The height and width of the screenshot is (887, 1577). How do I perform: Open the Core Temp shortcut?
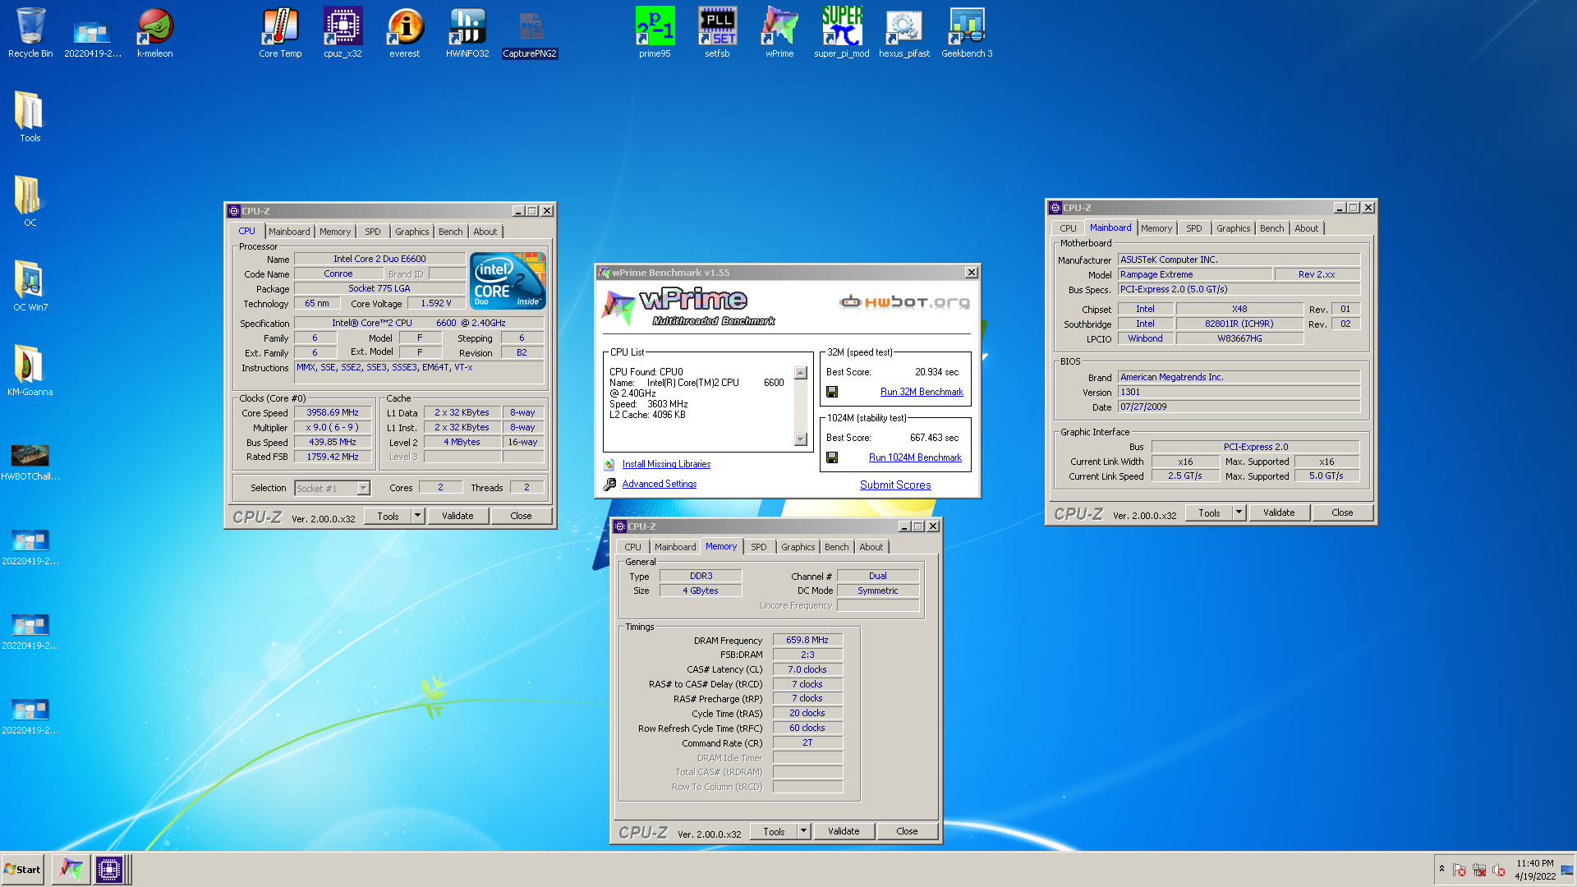click(x=280, y=33)
